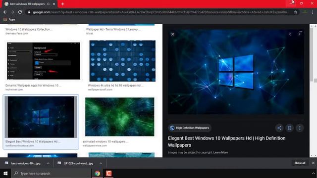Expand options for best-windows-10 download
The height and width of the screenshot is (178, 317).
(x=48, y=163)
